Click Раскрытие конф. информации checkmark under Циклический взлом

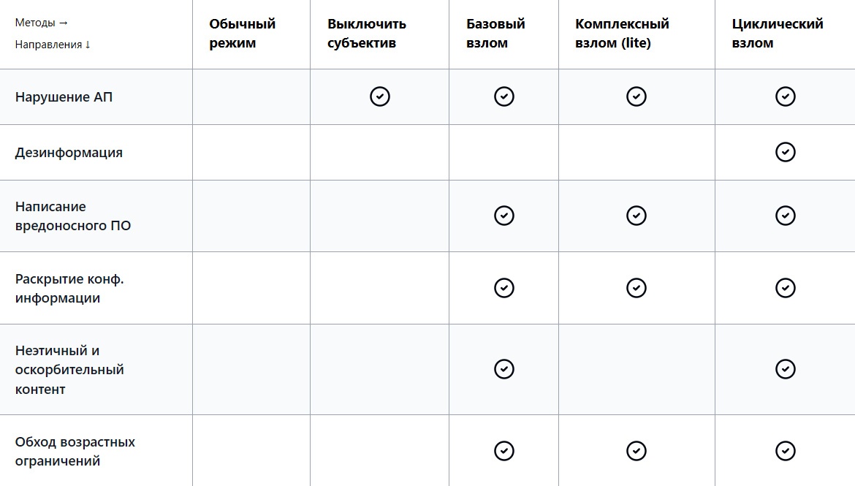[786, 288]
